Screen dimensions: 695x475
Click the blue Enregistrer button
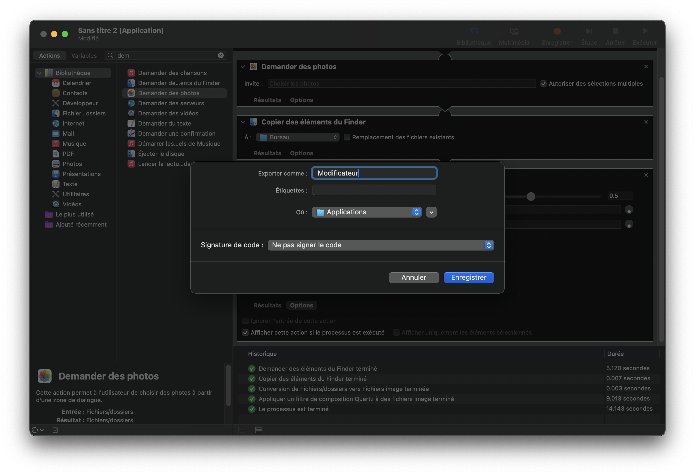point(468,277)
